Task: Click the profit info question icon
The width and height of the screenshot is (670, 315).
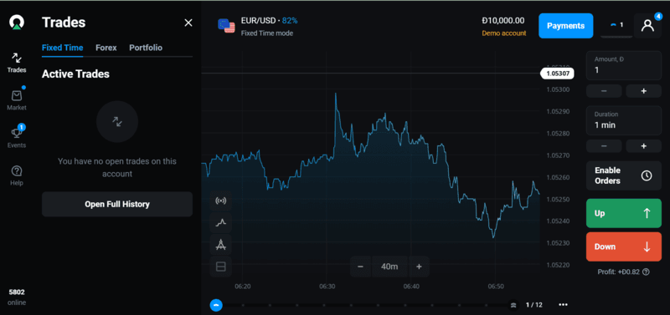Action: point(646,272)
